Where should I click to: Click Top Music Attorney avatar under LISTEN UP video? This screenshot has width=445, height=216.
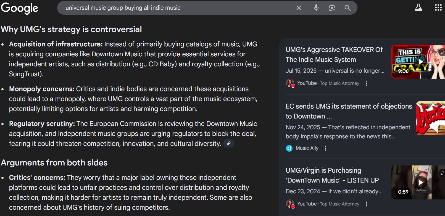point(290,204)
